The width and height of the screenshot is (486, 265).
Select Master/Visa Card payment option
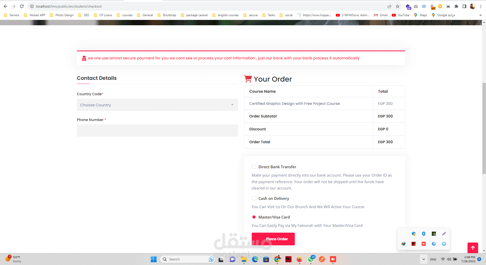254,217
